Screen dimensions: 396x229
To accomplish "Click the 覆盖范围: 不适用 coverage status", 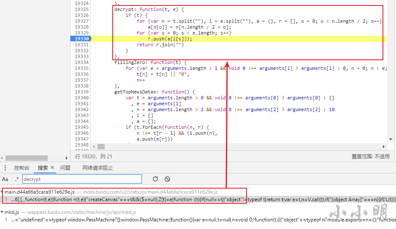I will [x=371, y=157].
